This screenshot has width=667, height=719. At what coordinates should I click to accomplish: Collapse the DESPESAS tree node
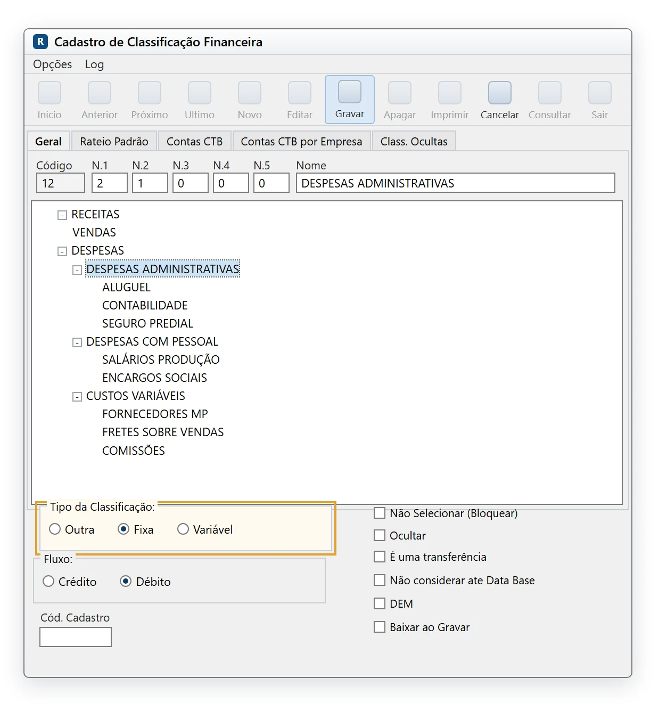[x=62, y=251]
